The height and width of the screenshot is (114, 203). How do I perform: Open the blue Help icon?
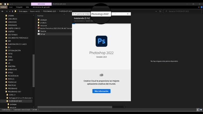tap(202, 7)
